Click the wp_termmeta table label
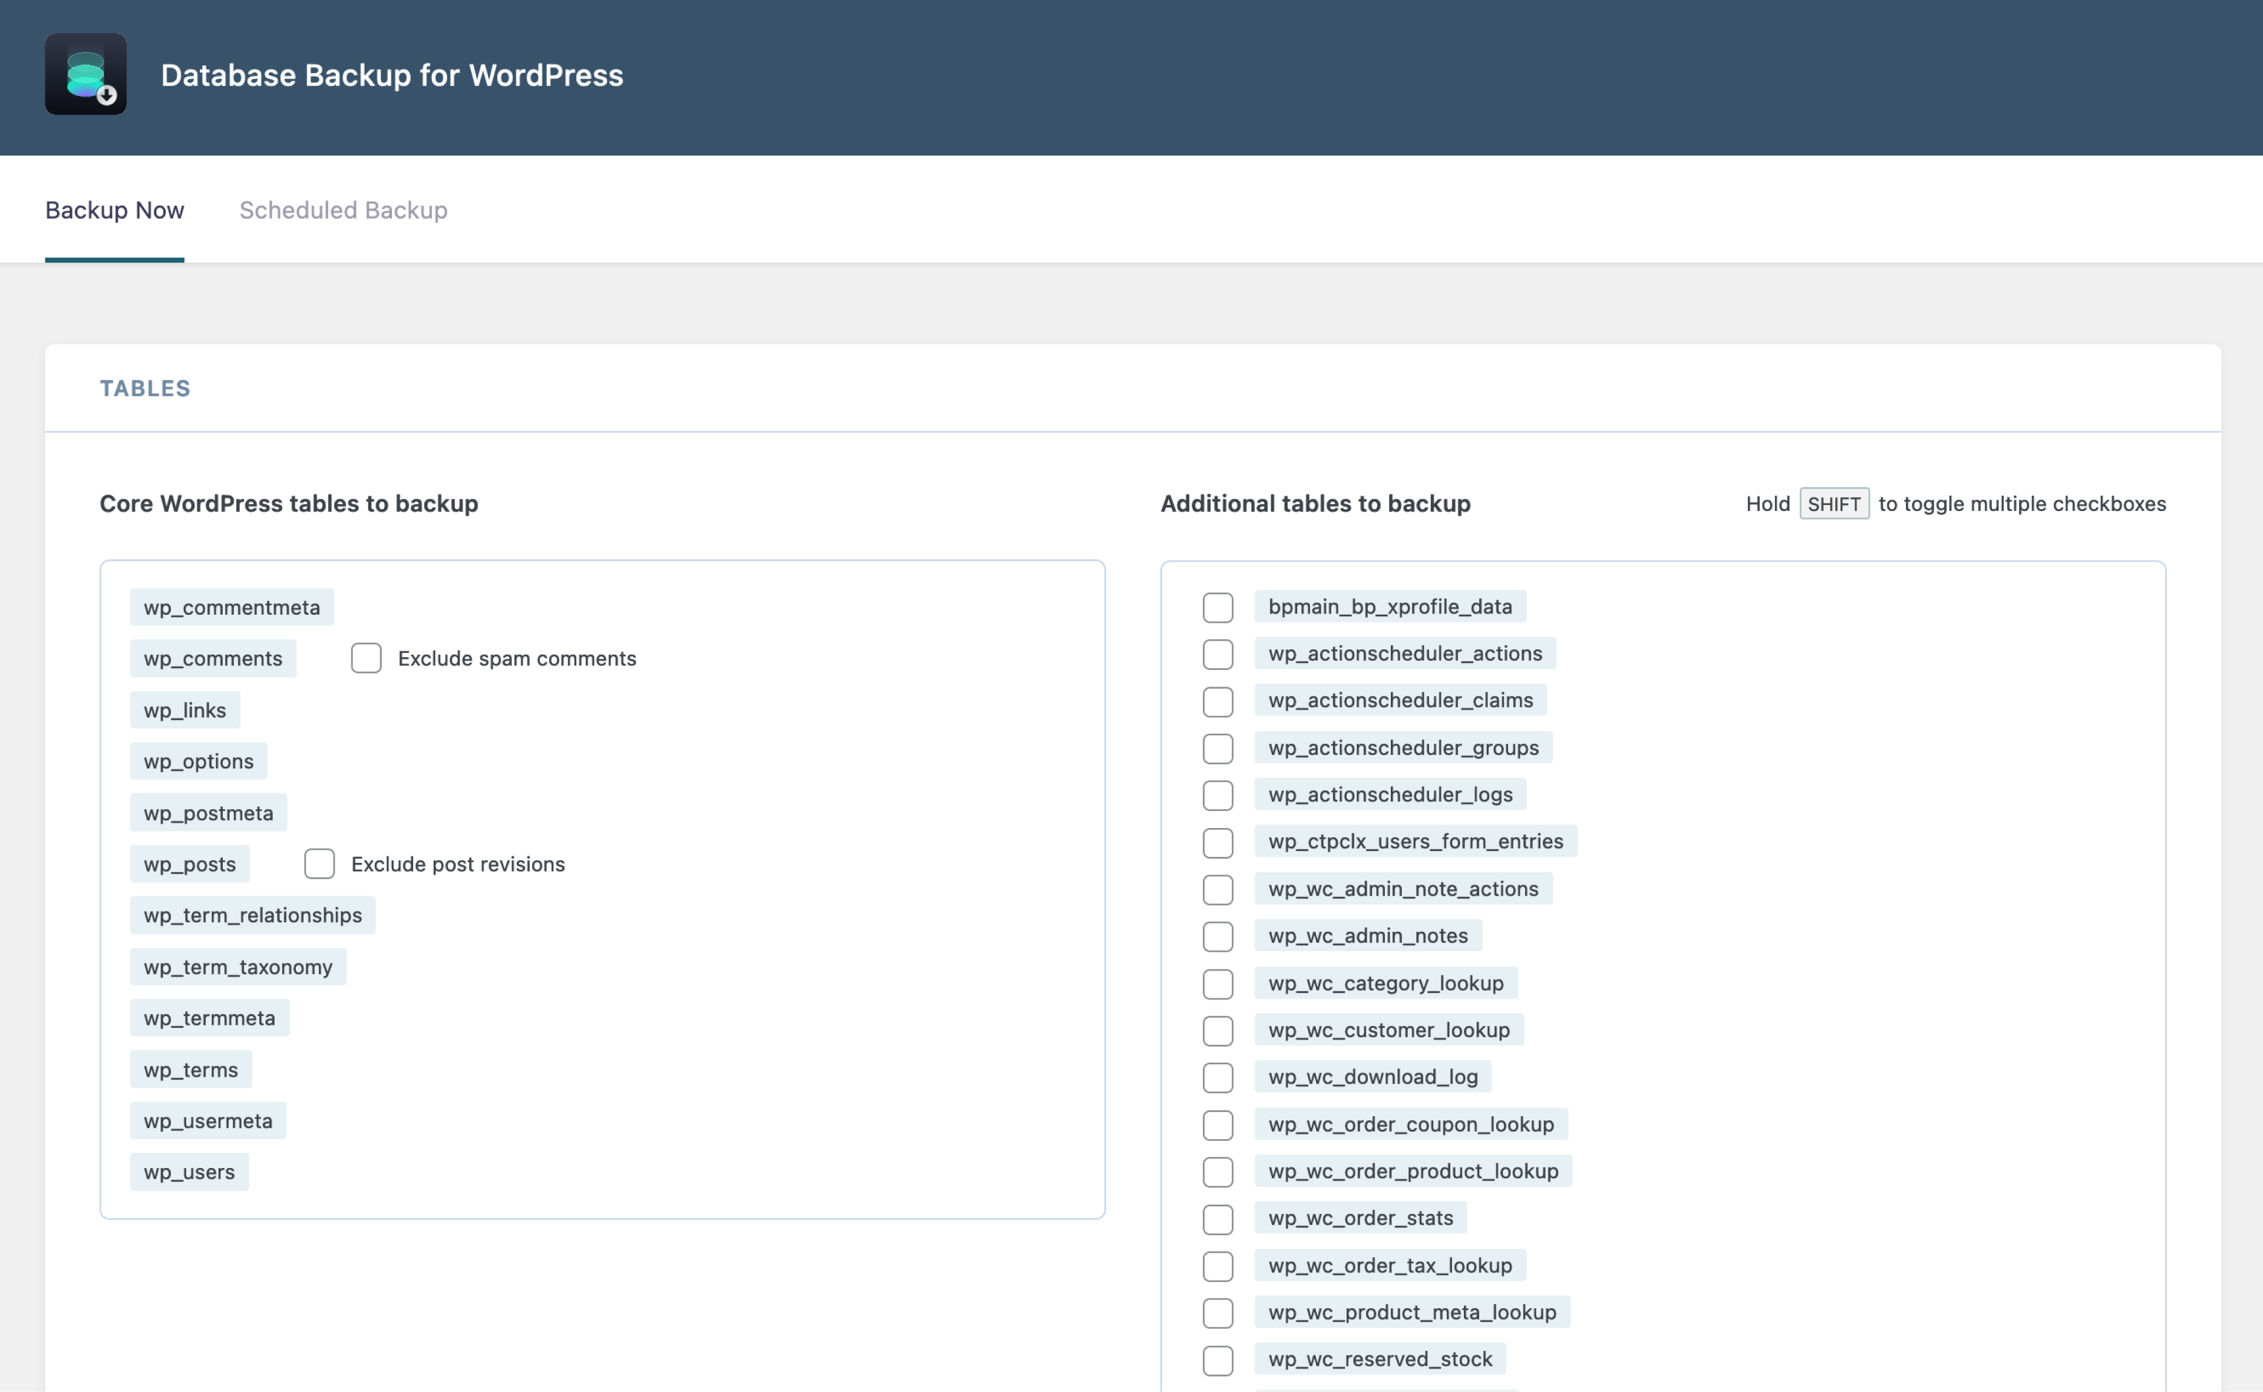This screenshot has width=2263, height=1392. (x=209, y=1018)
